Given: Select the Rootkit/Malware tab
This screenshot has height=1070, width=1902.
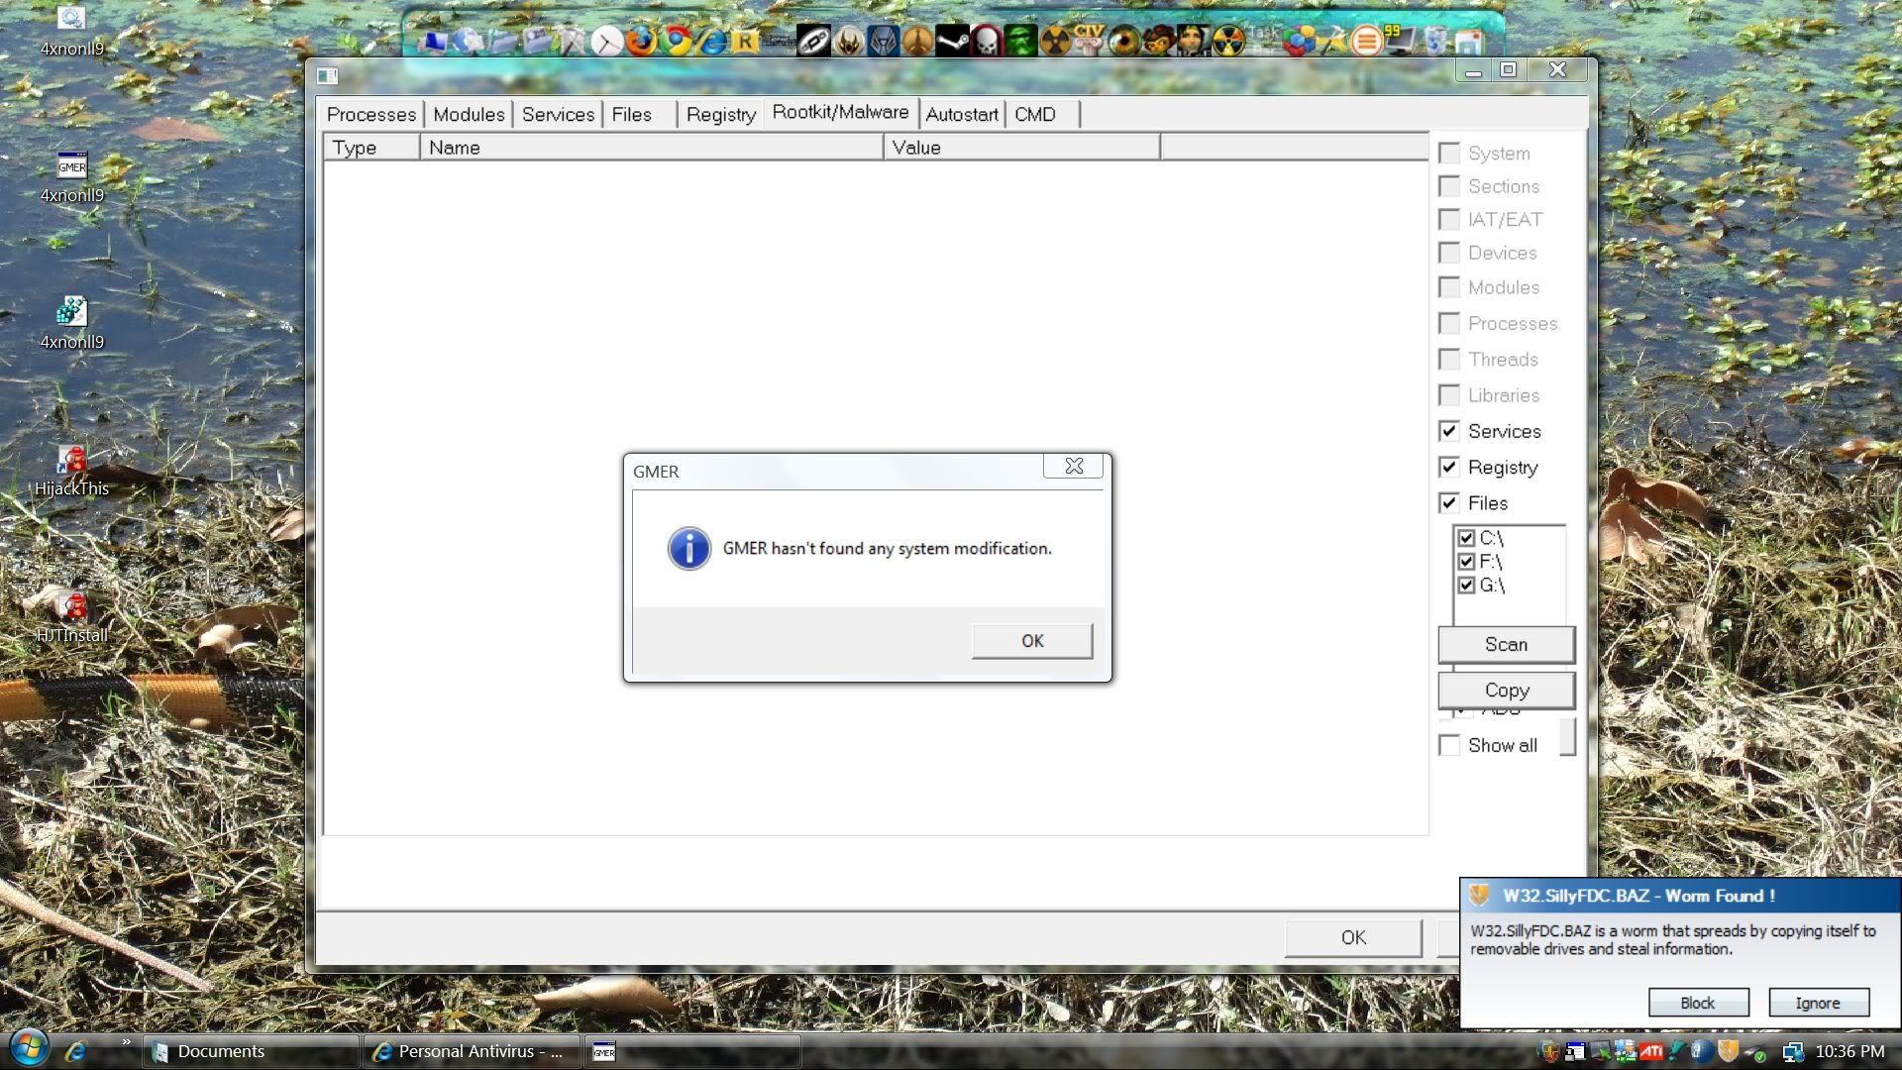Looking at the screenshot, I should coord(840,112).
